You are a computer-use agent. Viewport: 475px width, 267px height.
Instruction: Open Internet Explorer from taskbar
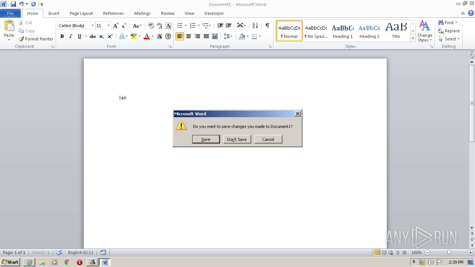pyautogui.click(x=29, y=262)
